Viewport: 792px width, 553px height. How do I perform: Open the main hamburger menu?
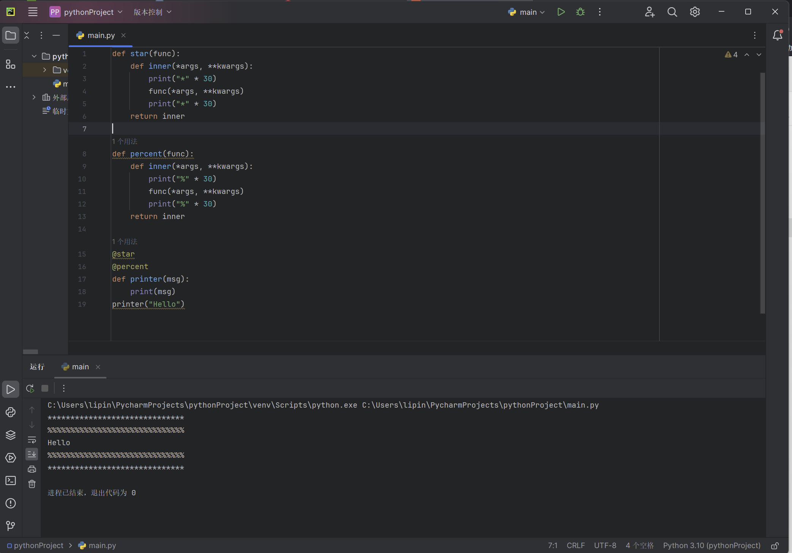click(x=33, y=12)
